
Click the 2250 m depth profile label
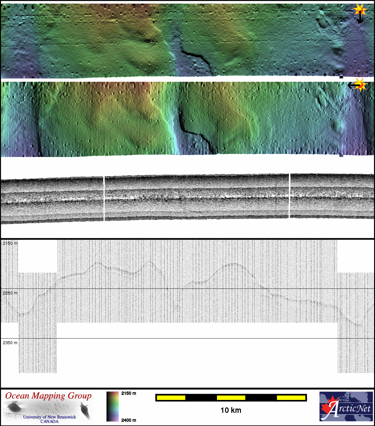[10, 293]
